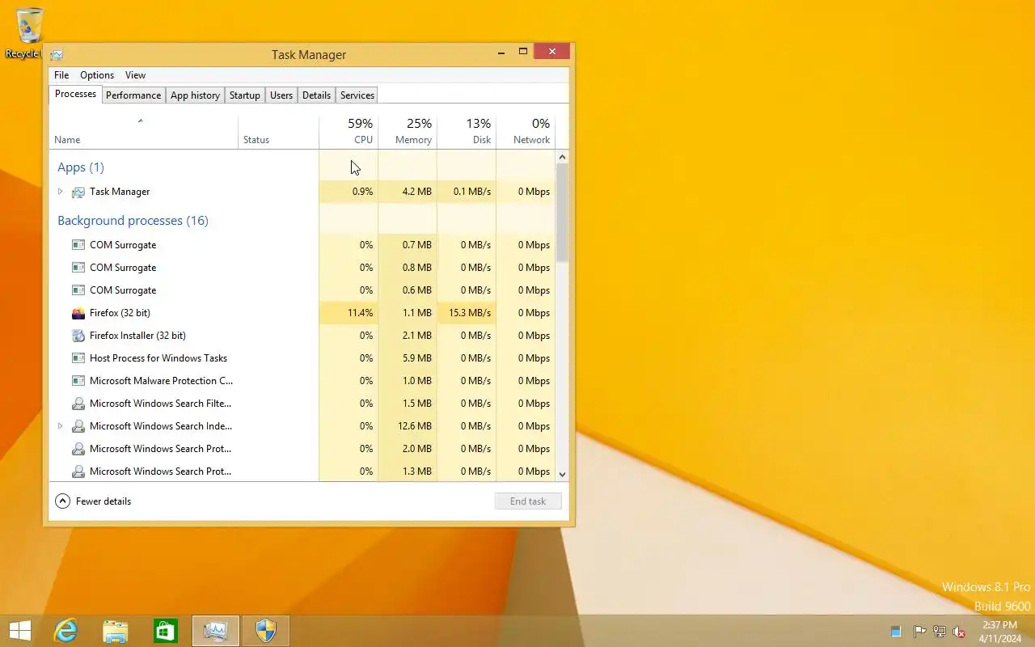
Task: Click the Fewer details circle arrow icon
Action: [x=62, y=501]
